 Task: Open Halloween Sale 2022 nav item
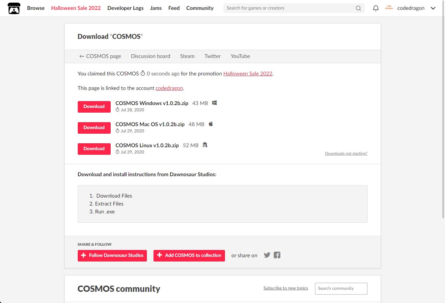[76, 8]
